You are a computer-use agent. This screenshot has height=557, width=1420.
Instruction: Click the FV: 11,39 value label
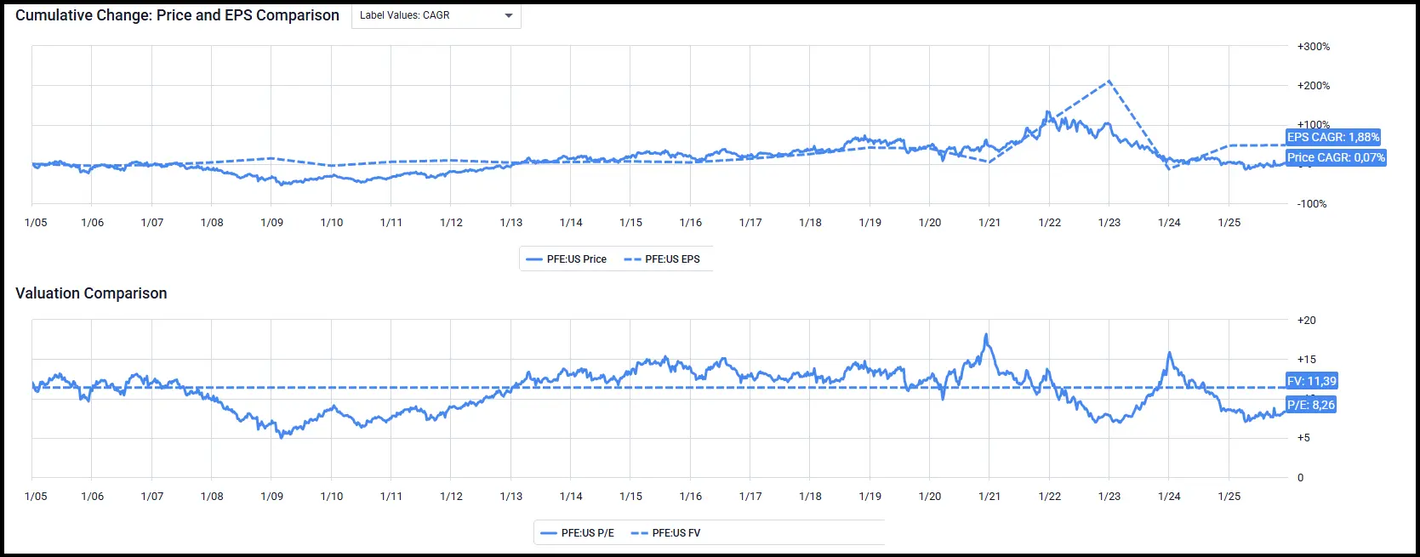(x=1311, y=381)
